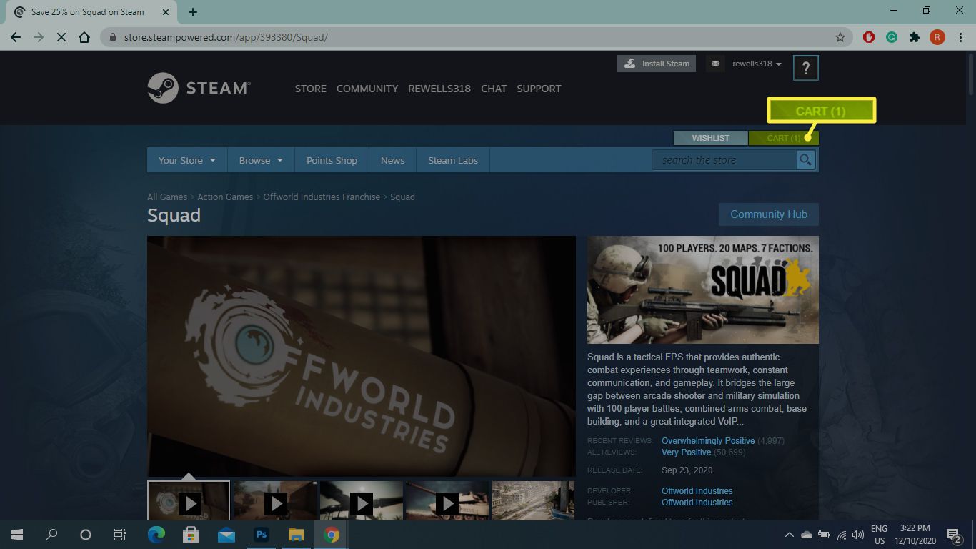Close the Squad on Steam tab
Screen dimensions: 976x549
click(x=166, y=12)
